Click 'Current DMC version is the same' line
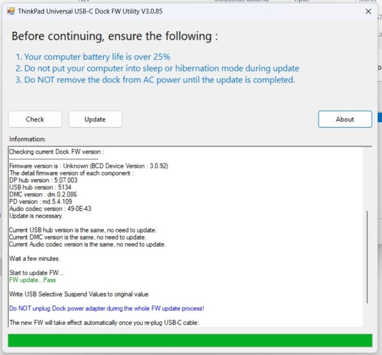 78,237
